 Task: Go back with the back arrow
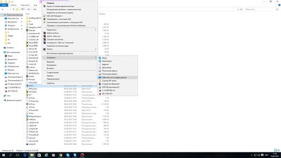(x=3, y=9)
